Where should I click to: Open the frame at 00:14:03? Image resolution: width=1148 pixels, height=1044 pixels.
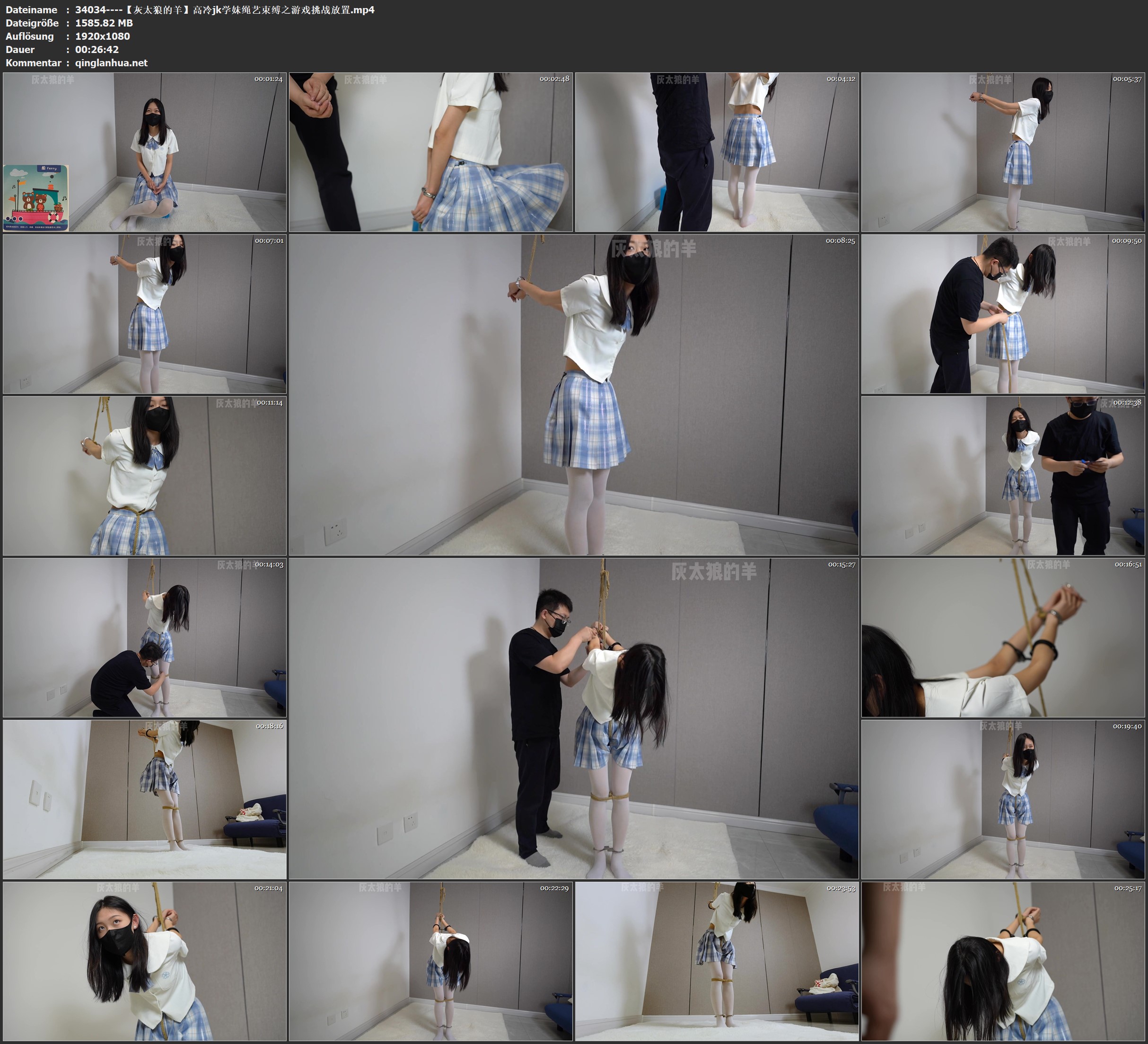(145, 637)
